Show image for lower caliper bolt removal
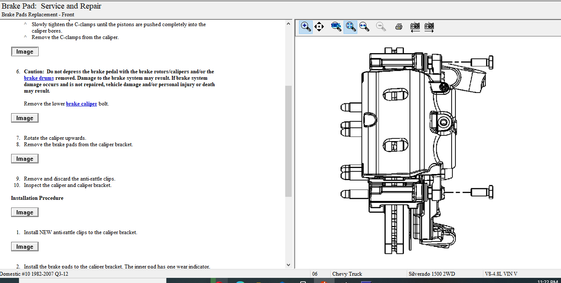This screenshot has width=561, height=283. pos(25,118)
